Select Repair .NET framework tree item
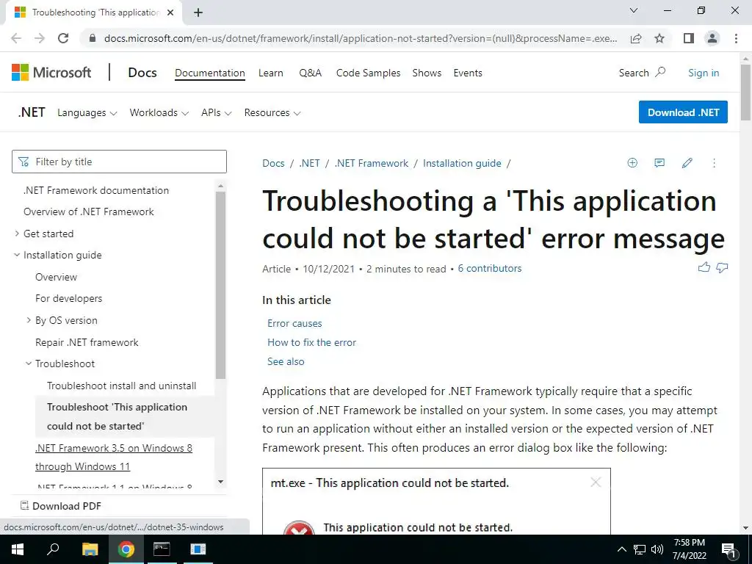The image size is (752, 564). [x=87, y=342]
